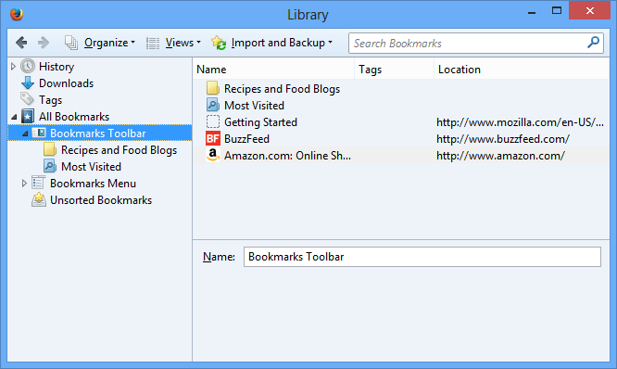
Task: Click the Bookmarks Menu icon
Action: (x=39, y=183)
